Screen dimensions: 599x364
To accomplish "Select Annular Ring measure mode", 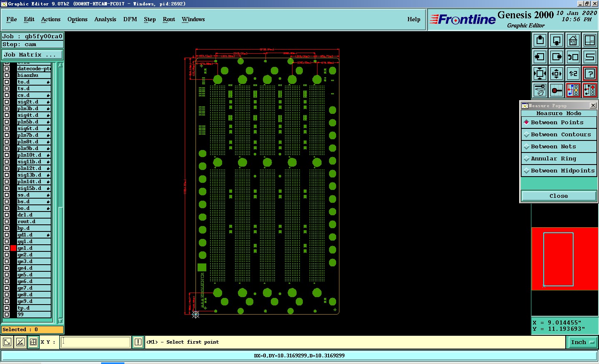I will click(559, 159).
